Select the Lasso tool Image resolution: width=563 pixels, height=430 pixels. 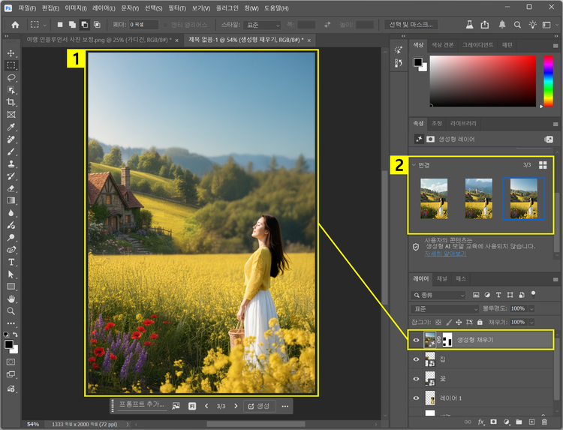tap(11, 78)
